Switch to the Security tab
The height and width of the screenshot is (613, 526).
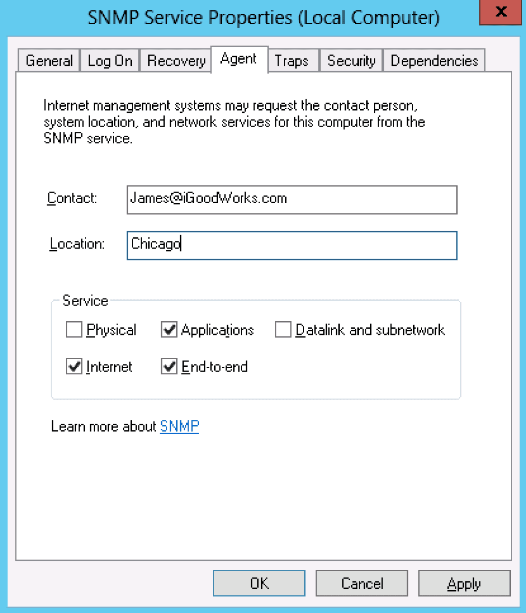point(351,61)
